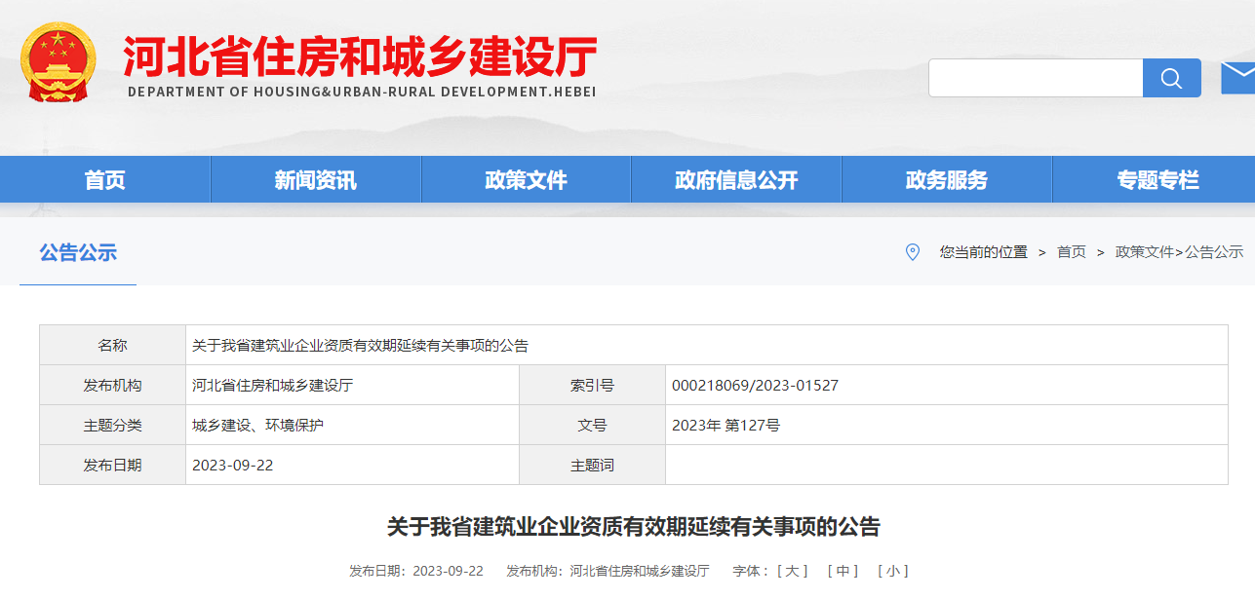Follow the 政策文件 breadcrumb link
This screenshot has width=1255, height=599.
[x=1145, y=252]
